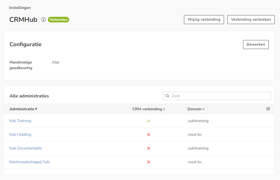Viewport: 280px width, 180px height.
Task: Click the CRMHub page title
Action: pyautogui.click(x=23, y=20)
